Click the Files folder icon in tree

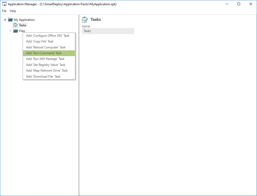pos(16,31)
